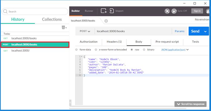The width and height of the screenshot is (211, 111).
Task: Open POST localhost:3000/books history entry
Action: (x=35, y=45)
